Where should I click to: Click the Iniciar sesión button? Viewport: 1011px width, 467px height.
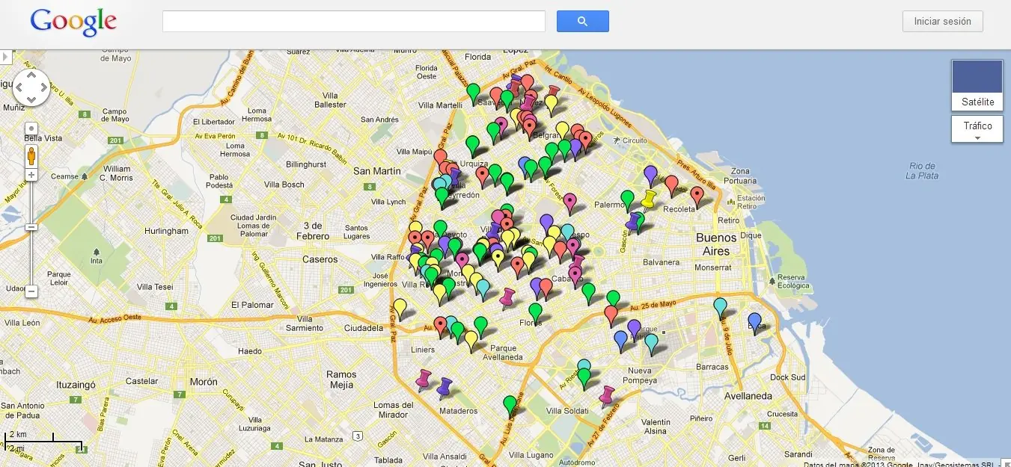click(x=942, y=21)
